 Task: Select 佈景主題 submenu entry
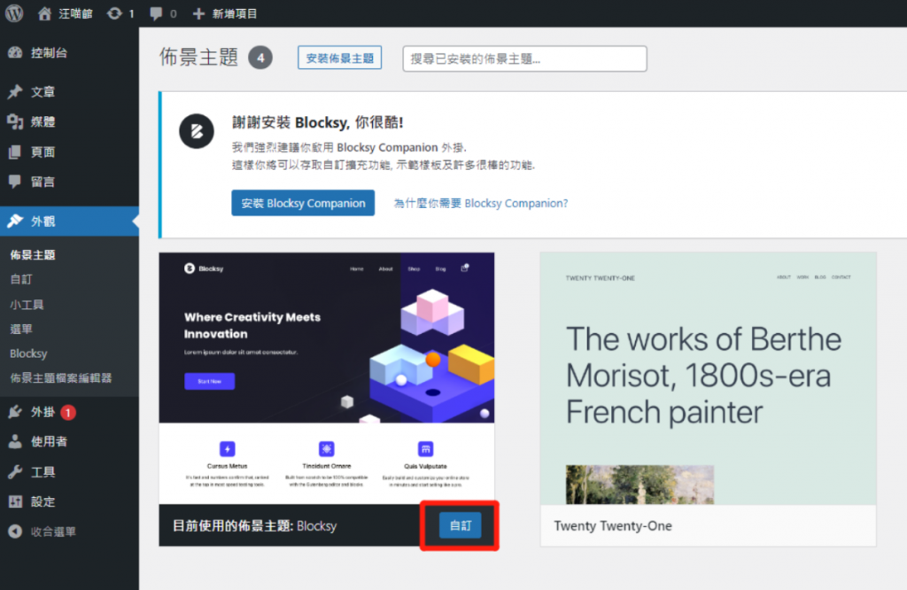pyautogui.click(x=33, y=255)
